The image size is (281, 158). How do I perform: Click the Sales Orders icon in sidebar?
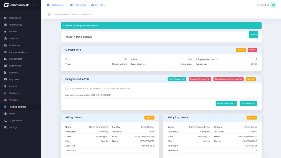[5, 59]
